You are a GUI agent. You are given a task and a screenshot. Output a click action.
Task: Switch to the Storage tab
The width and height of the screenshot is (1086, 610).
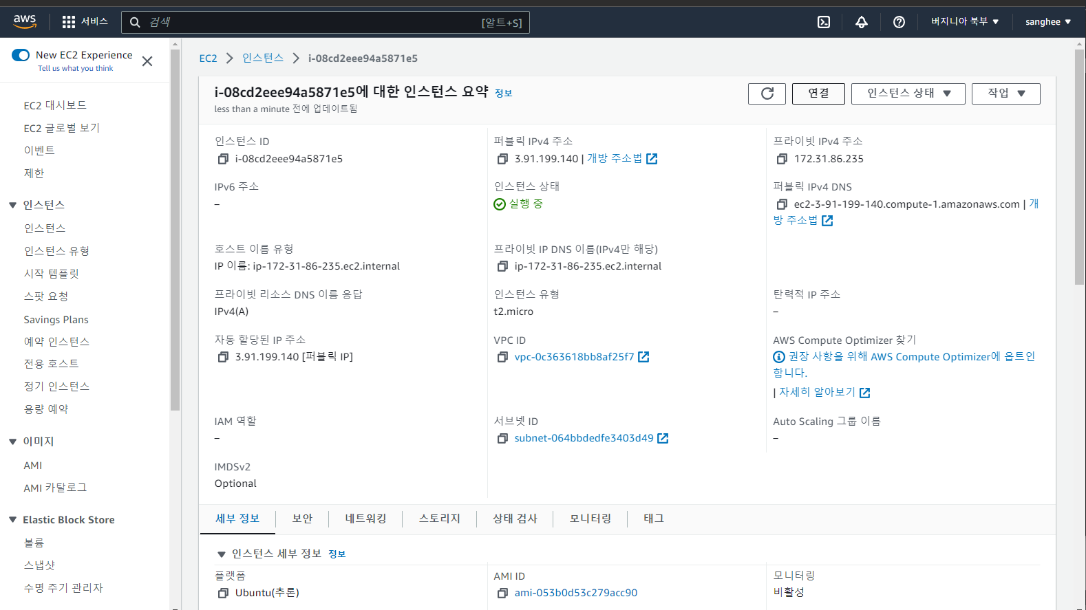click(x=439, y=519)
